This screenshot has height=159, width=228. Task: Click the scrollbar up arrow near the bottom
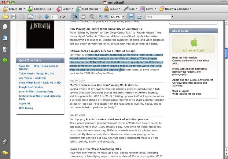pos(226,150)
